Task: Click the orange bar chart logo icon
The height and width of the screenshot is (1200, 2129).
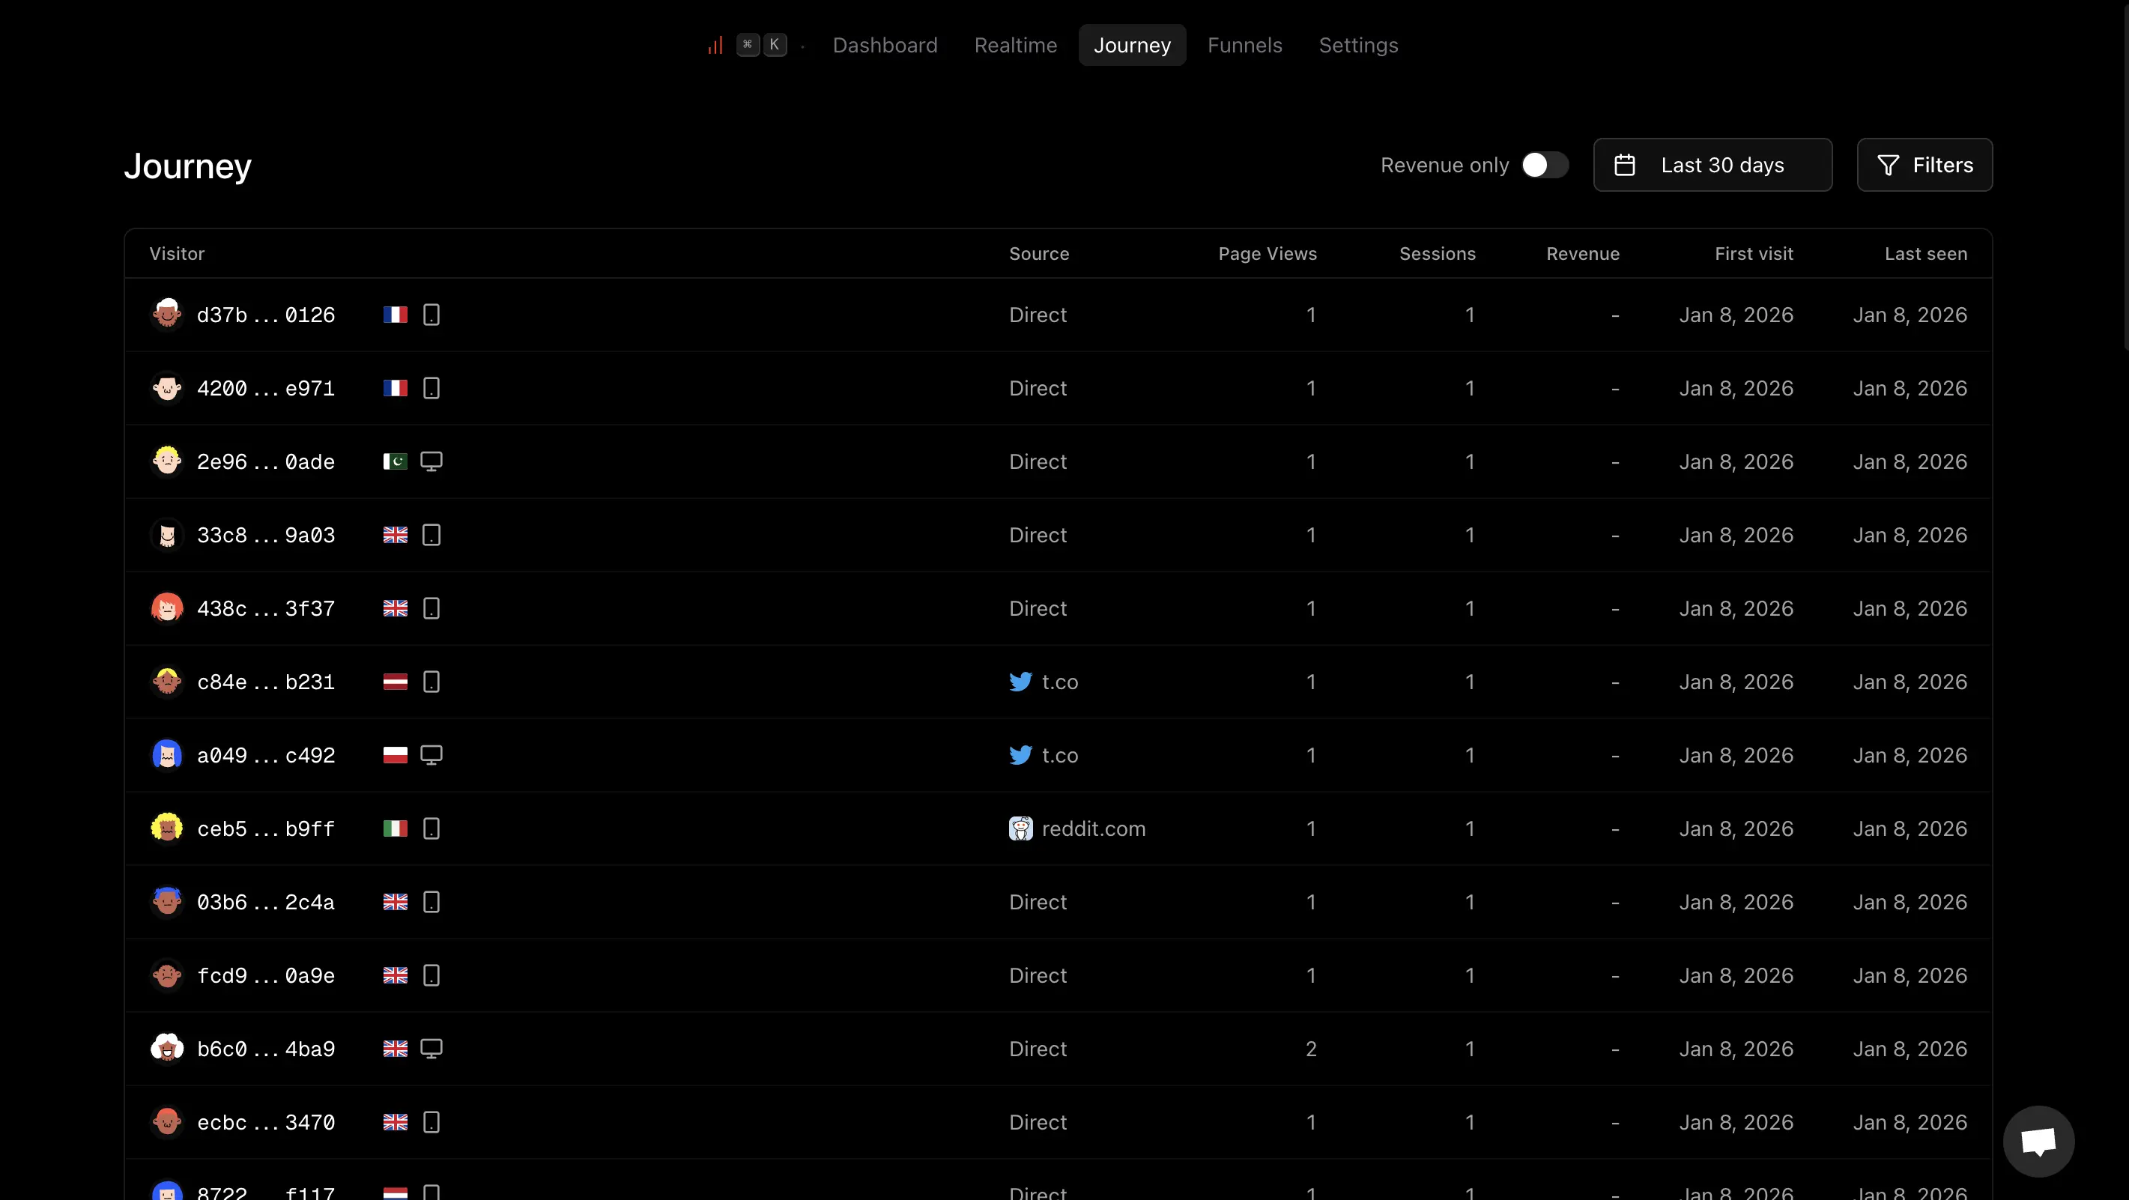Action: pyautogui.click(x=715, y=45)
